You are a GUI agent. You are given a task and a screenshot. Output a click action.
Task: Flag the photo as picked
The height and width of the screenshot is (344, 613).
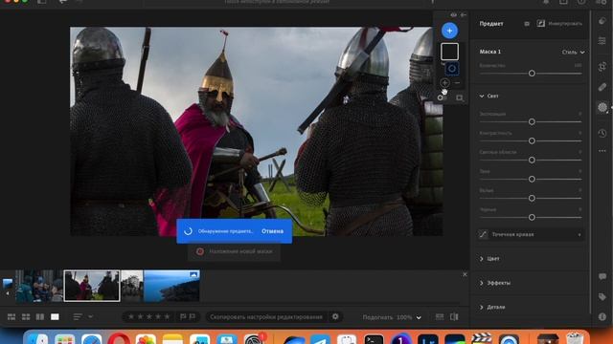(183, 316)
